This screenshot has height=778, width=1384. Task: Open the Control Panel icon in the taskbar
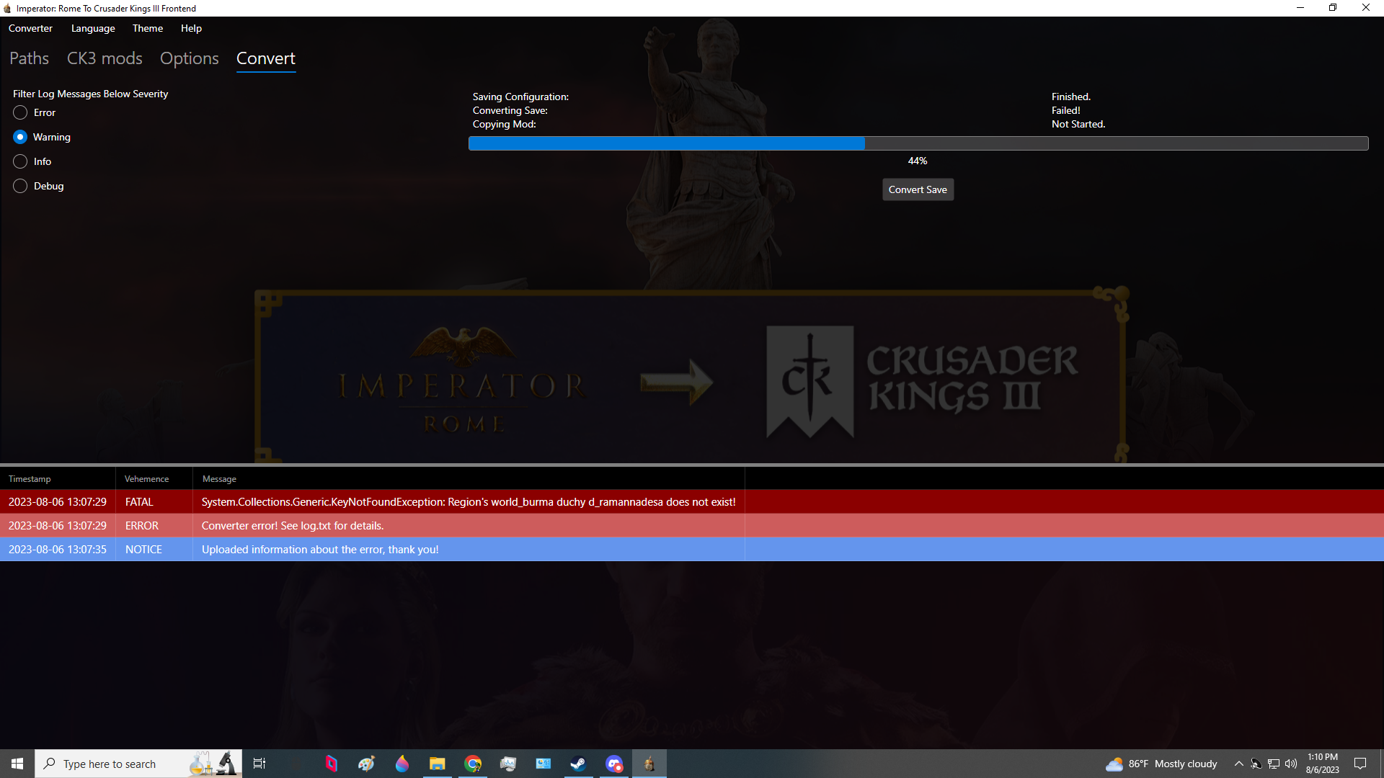[x=544, y=764]
